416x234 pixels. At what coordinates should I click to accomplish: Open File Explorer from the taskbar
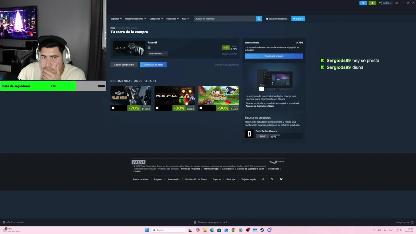tap(205, 230)
